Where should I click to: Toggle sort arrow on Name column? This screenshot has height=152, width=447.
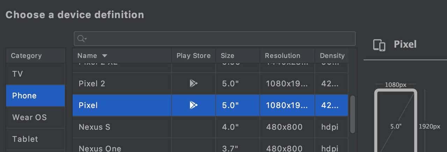104,56
